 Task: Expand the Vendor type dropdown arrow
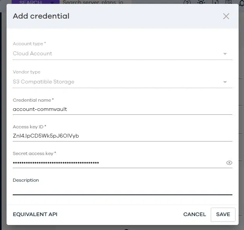[x=225, y=82]
